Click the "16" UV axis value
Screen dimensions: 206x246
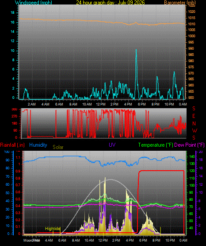click(x=201, y=168)
